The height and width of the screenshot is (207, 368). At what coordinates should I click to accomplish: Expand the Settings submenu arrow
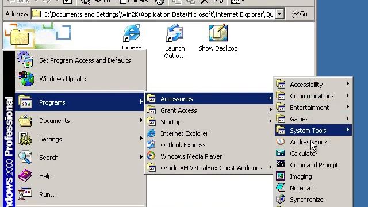click(141, 138)
